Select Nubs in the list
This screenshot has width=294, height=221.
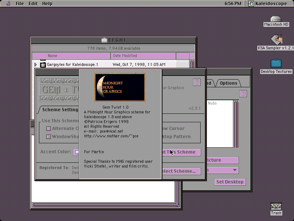[212, 103]
